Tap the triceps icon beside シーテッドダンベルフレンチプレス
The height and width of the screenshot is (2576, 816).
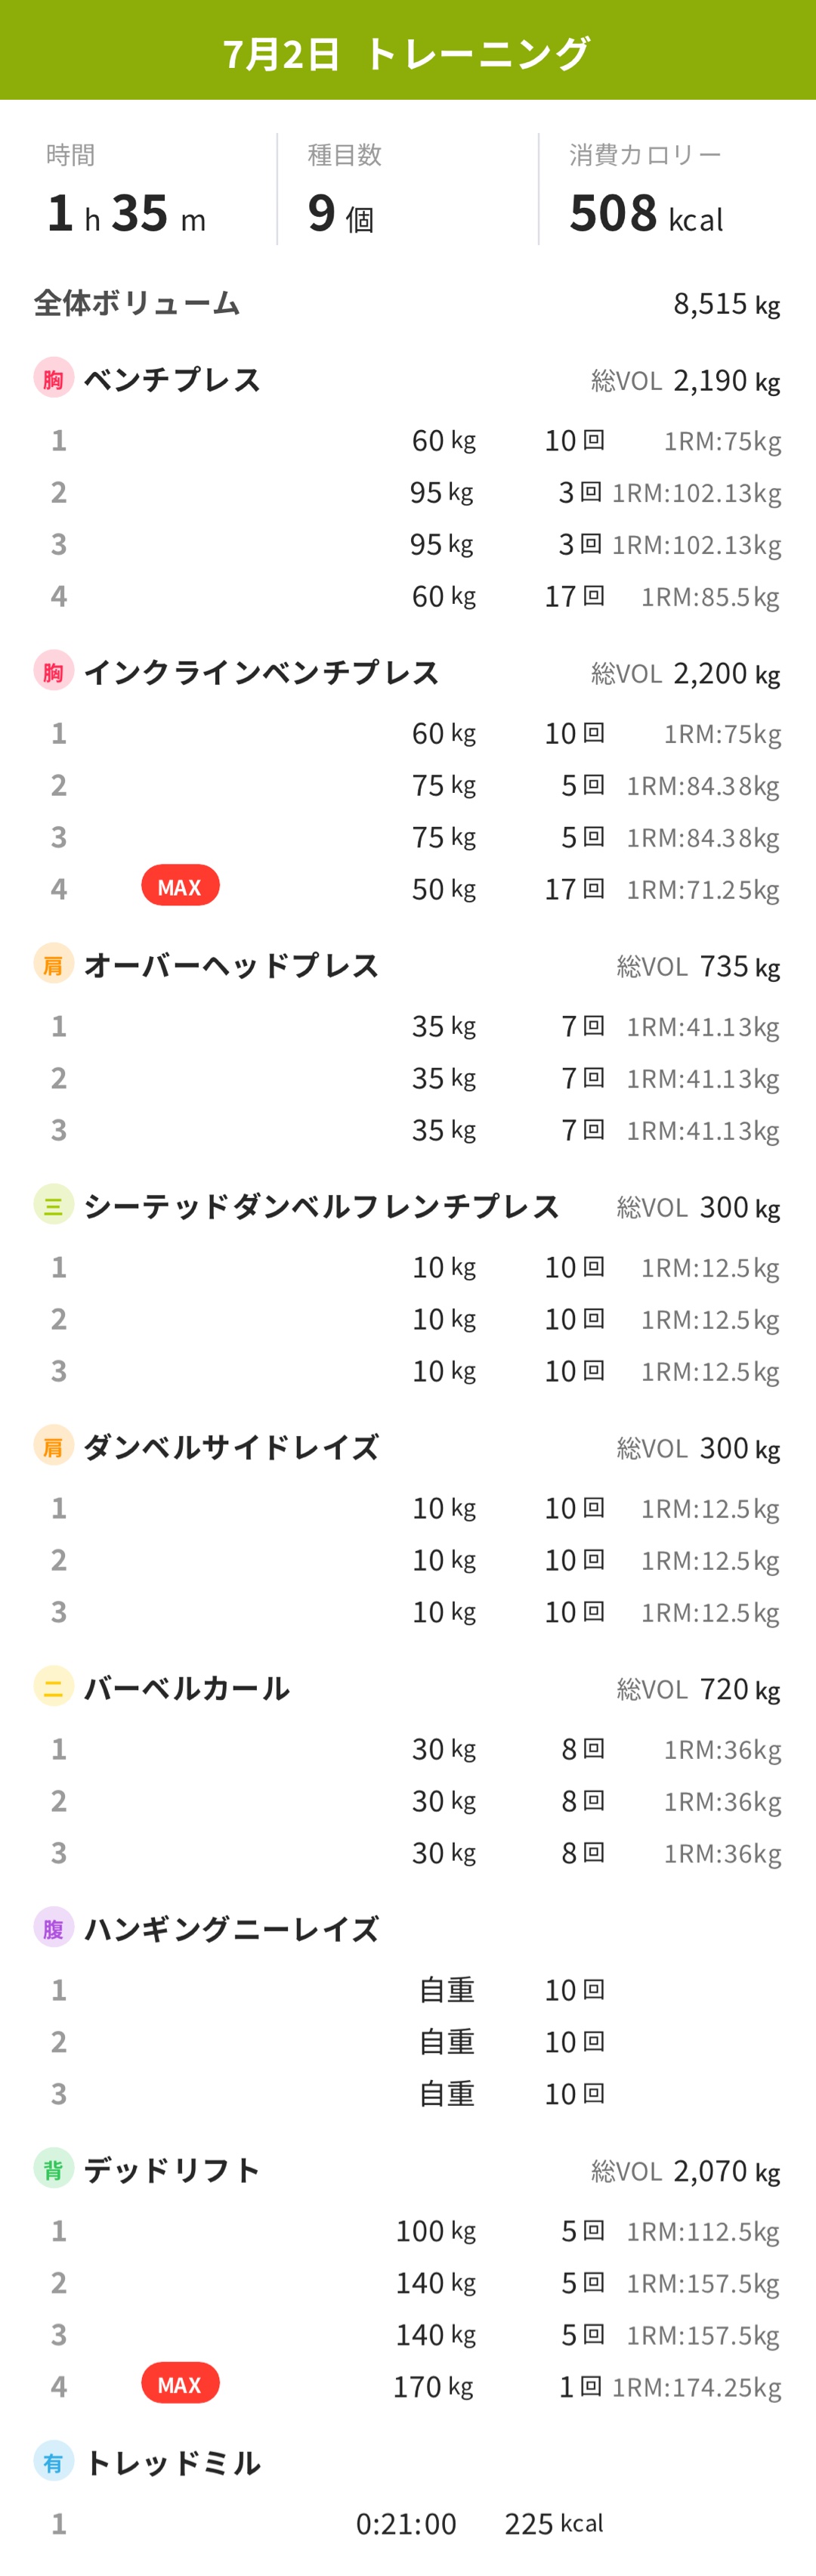(53, 1205)
